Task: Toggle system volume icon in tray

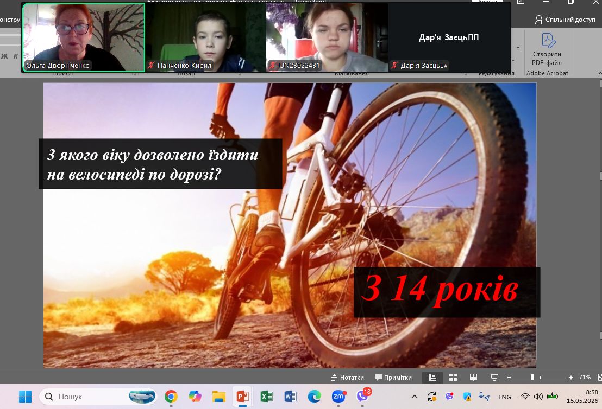Action: 538,397
